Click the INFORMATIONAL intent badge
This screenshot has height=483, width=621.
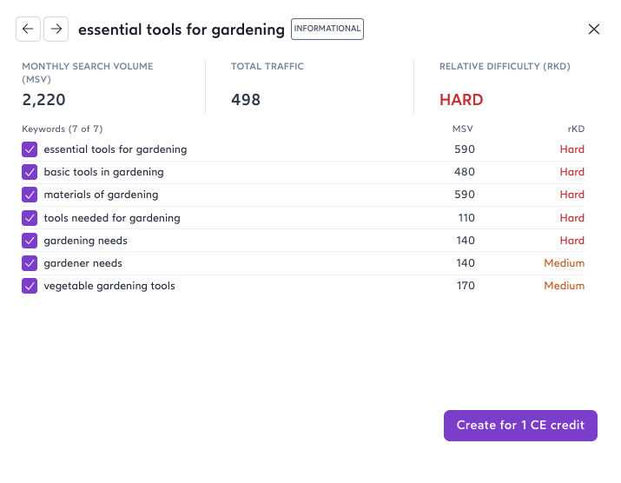coord(327,29)
